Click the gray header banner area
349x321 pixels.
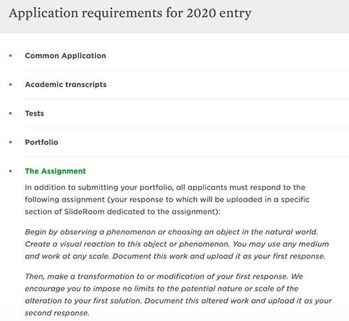click(x=174, y=17)
